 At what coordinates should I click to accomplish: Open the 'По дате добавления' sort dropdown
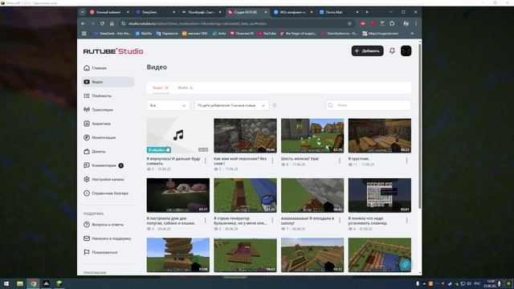(231, 105)
